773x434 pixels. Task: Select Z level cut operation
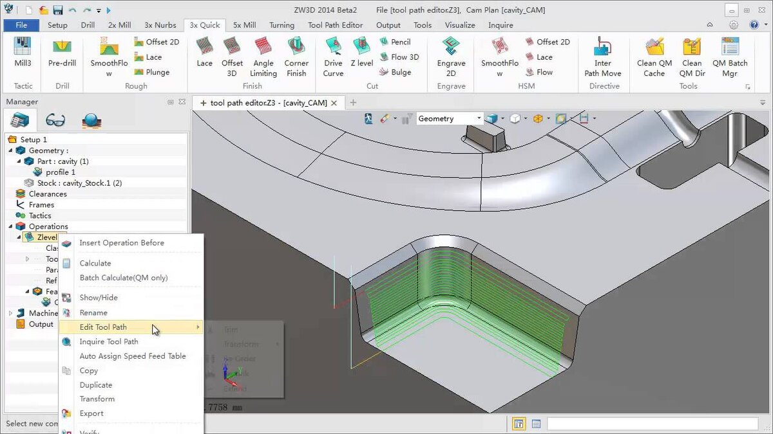(x=361, y=52)
